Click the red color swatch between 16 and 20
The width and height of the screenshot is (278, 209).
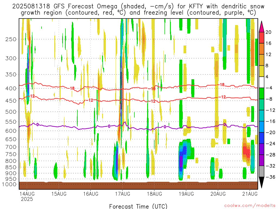tap(261, 38)
